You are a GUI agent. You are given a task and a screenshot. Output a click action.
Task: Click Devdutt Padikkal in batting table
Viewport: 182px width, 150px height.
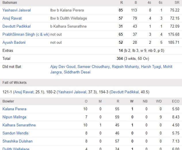coord(17,26)
